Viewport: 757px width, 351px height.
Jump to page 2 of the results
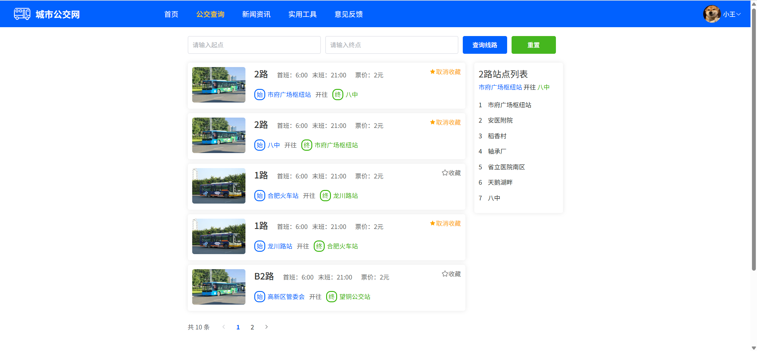click(x=252, y=327)
